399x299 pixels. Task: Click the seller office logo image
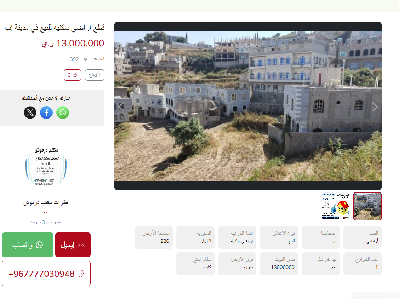click(46, 167)
